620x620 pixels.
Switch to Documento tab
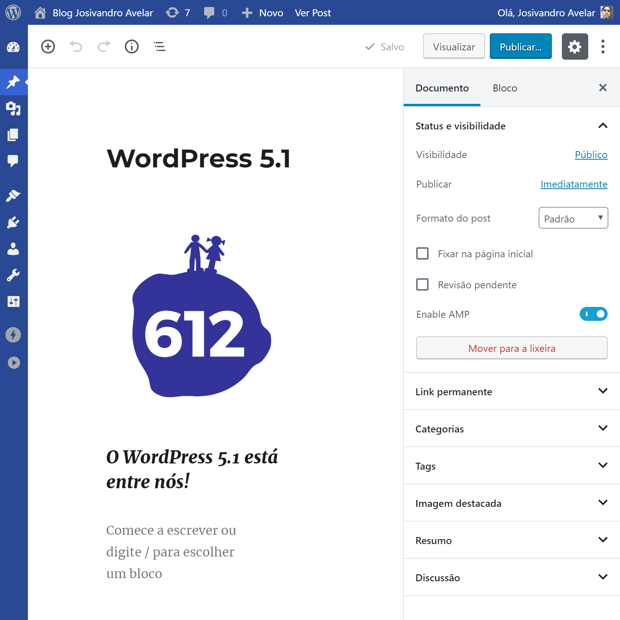[x=442, y=88]
